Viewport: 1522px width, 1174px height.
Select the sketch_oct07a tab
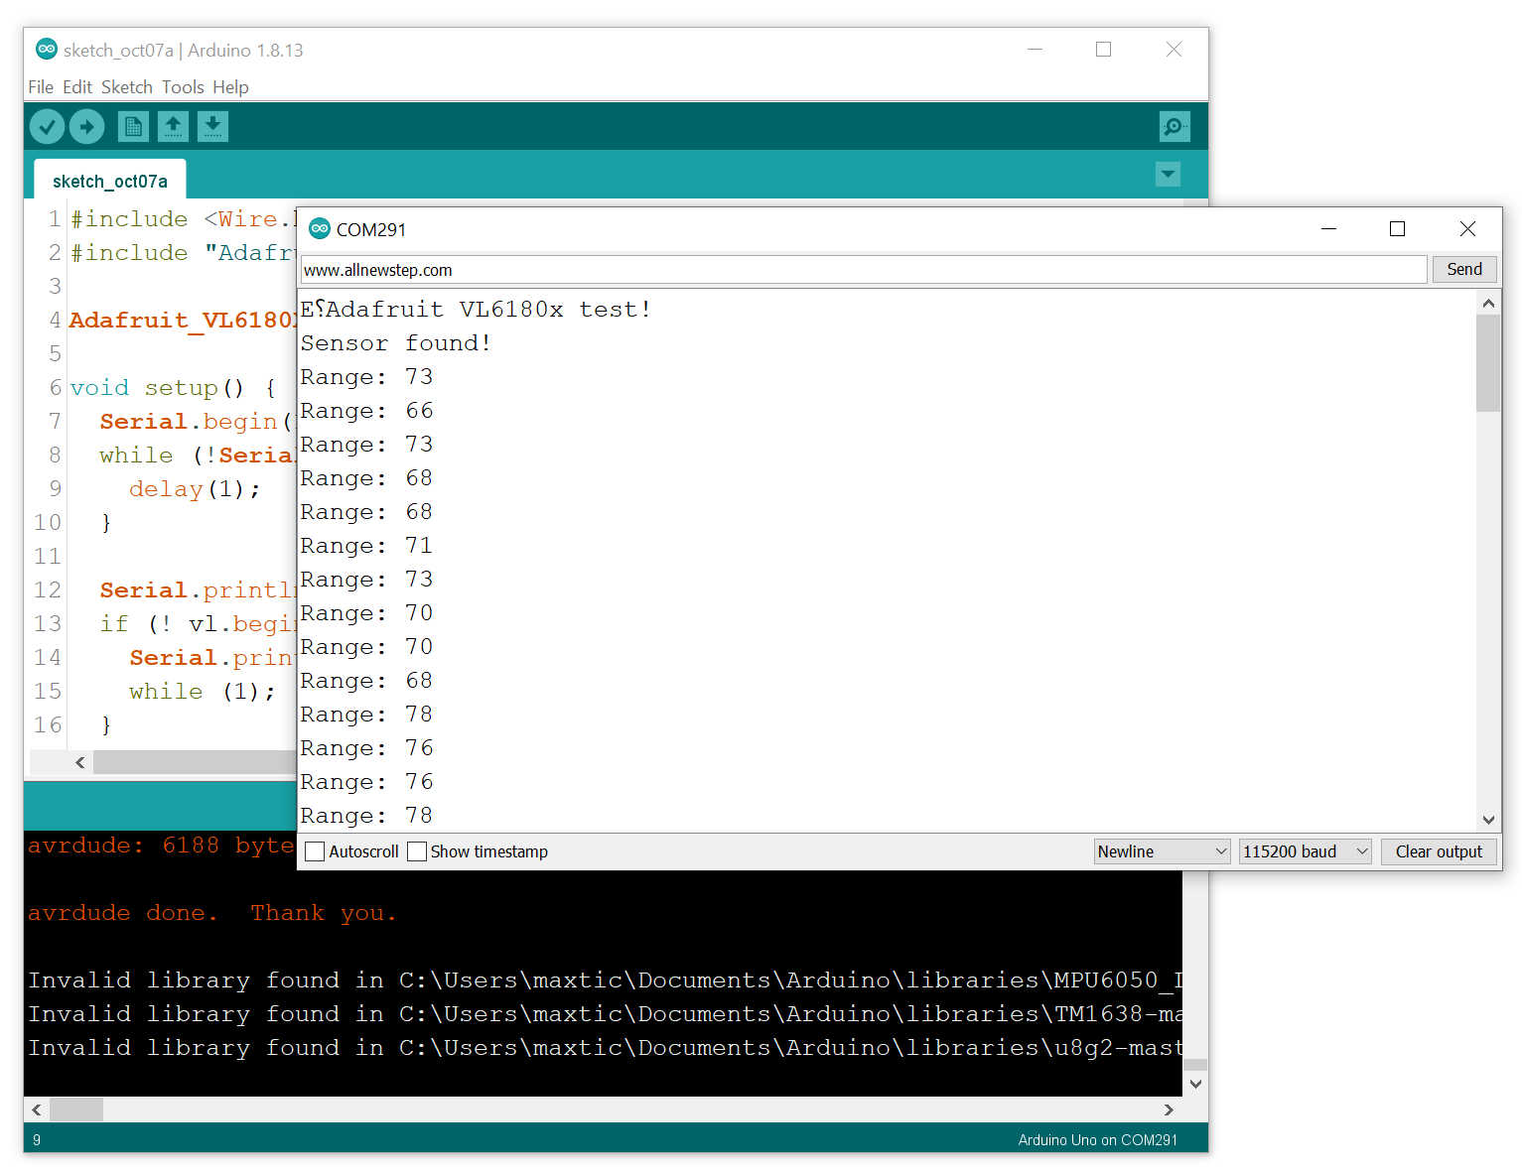point(110,181)
